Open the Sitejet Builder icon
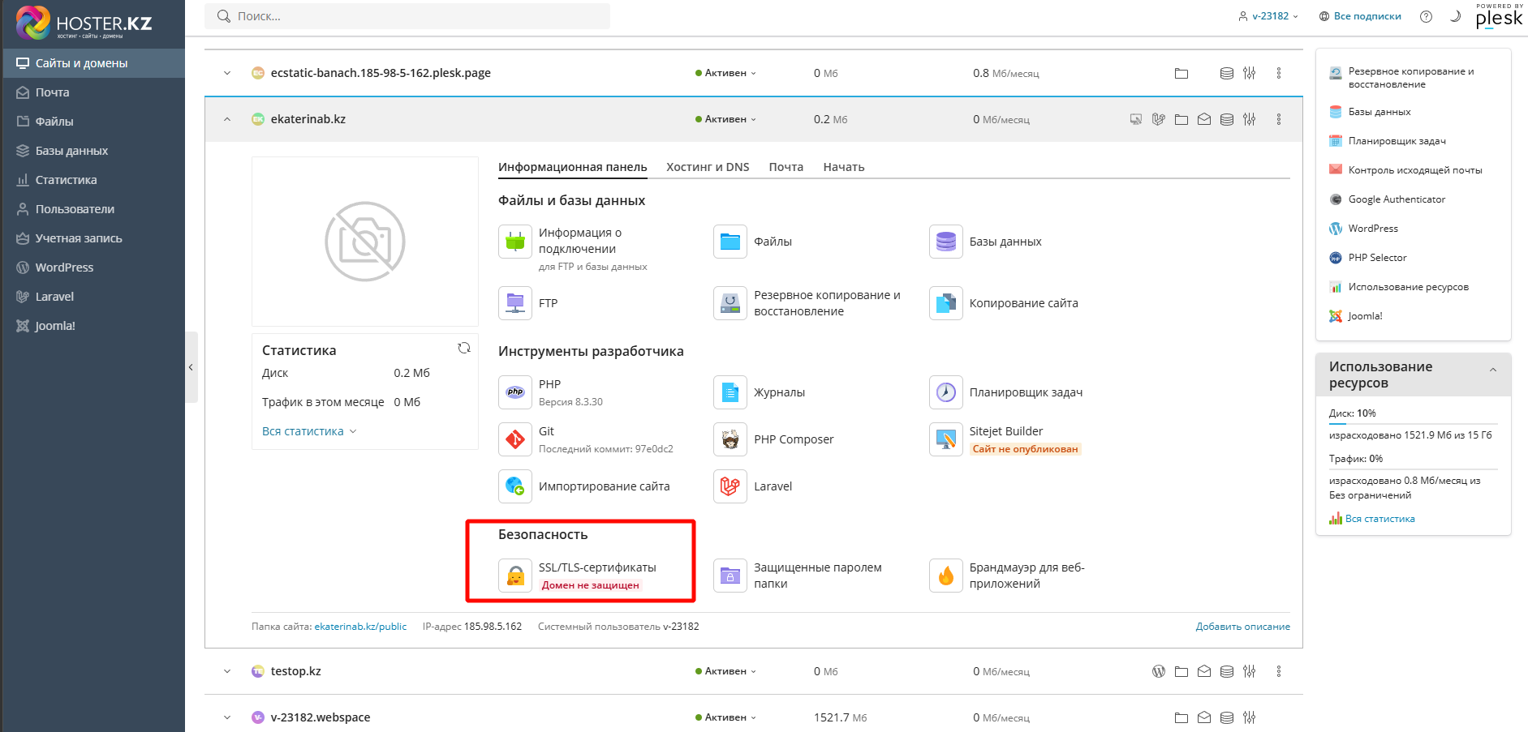This screenshot has width=1528, height=732. 945,439
